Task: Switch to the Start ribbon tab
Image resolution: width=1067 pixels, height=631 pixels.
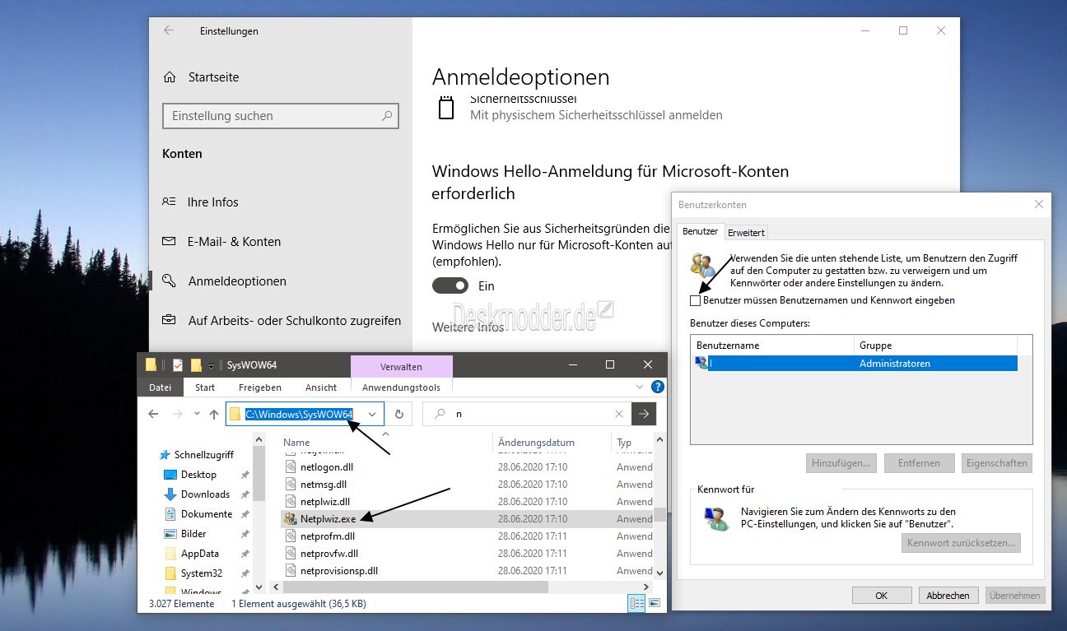Action: [205, 387]
